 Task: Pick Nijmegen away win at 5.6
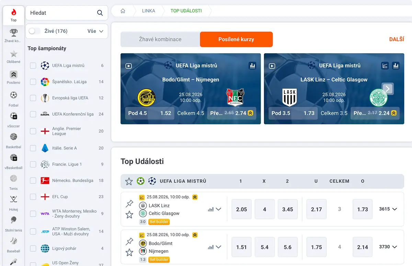[x=287, y=247]
